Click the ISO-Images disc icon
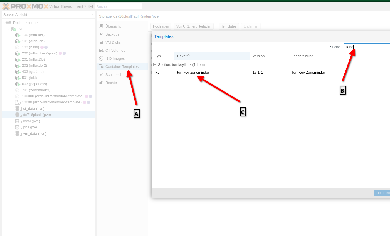The image size is (390, 236). [101, 58]
